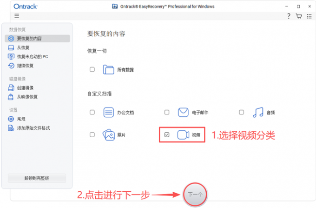Click the shopping cart icon
The height and width of the screenshot is (208, 316).
point(299,16)
